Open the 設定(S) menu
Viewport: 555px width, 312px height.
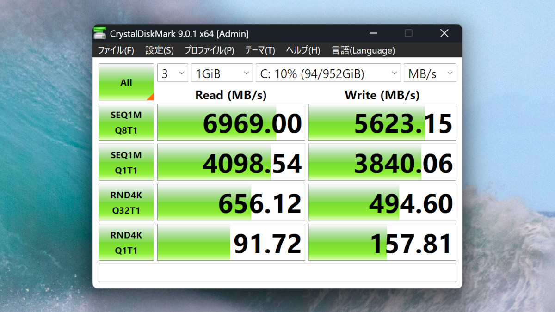point(159,50)
